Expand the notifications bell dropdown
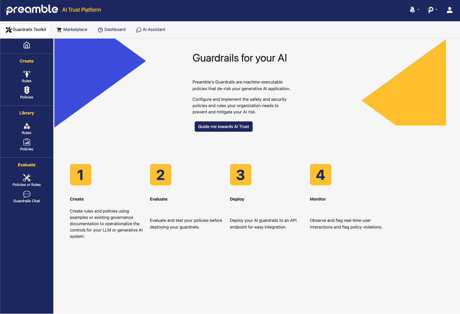This screenshot has height=314, width=460. (x=414, y=10)
